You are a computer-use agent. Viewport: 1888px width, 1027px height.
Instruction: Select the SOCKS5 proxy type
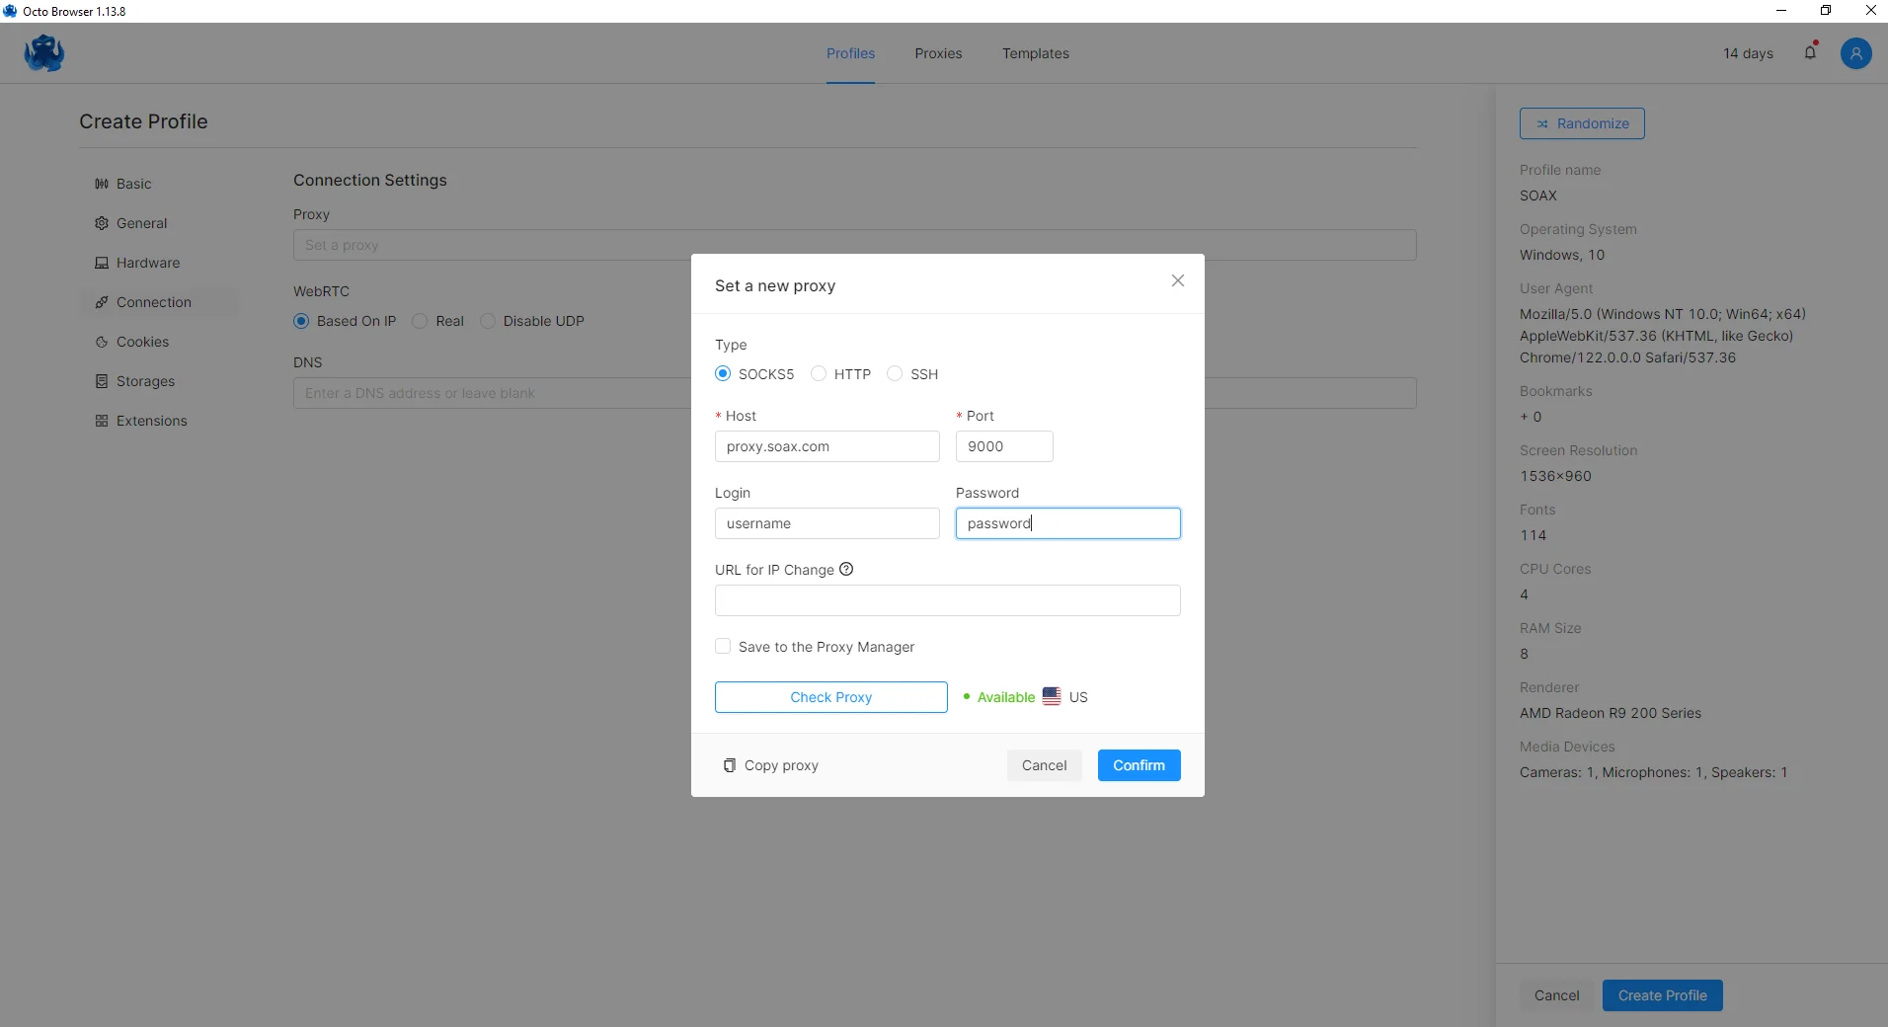click(x=723, y=374)
